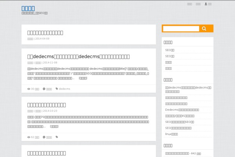Click comment bubble icon in the 62-views post footer
235x157 pixels.
coord(44,137)
